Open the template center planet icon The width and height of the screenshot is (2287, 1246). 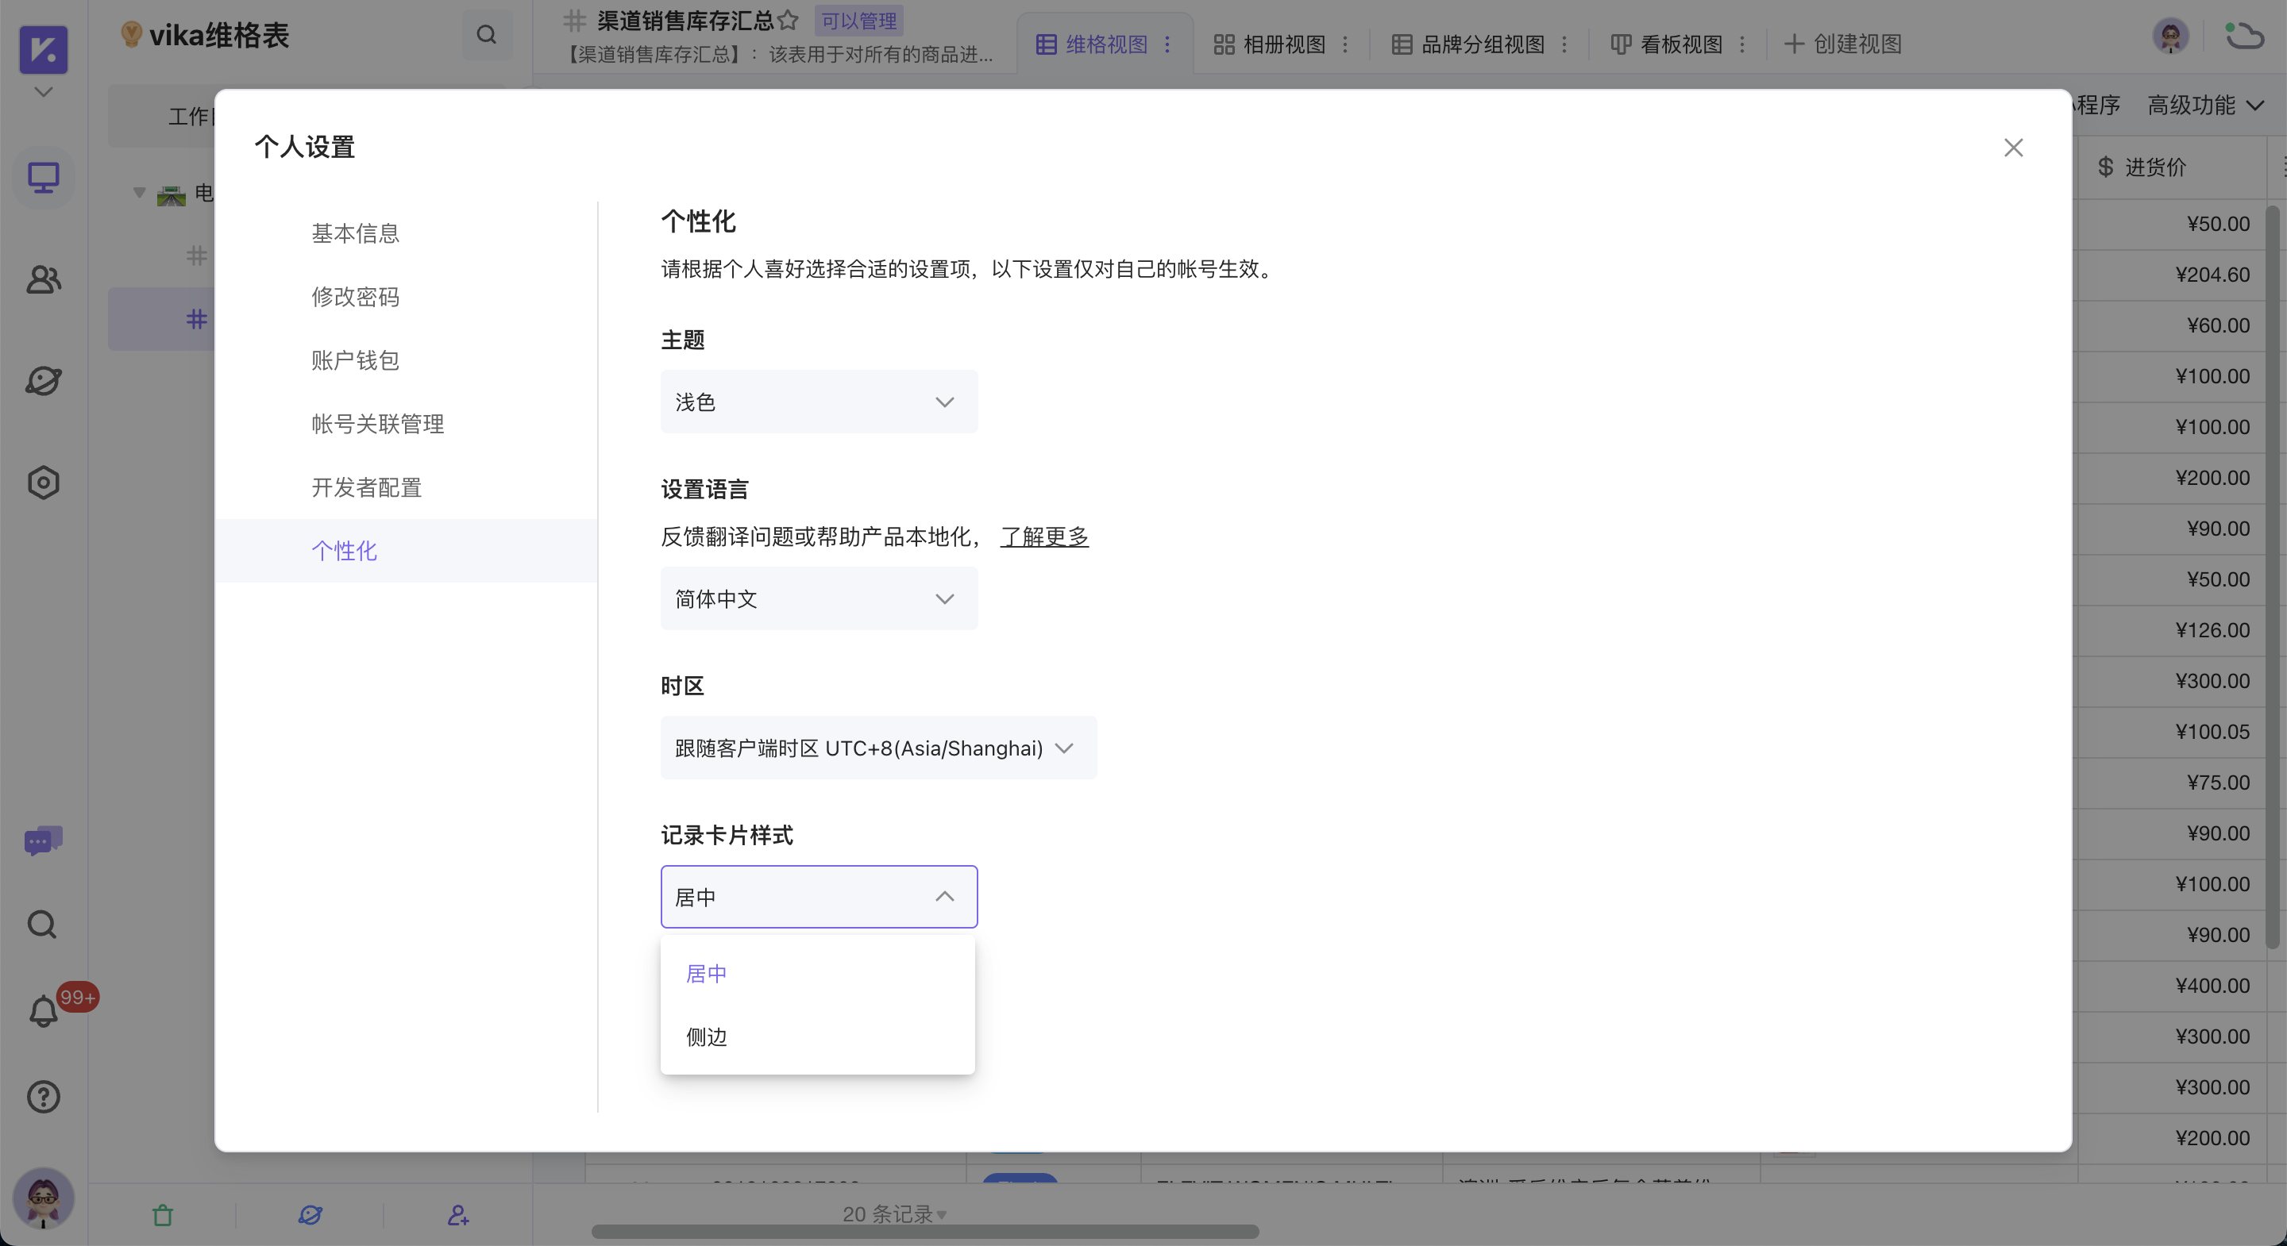(43, 381)
